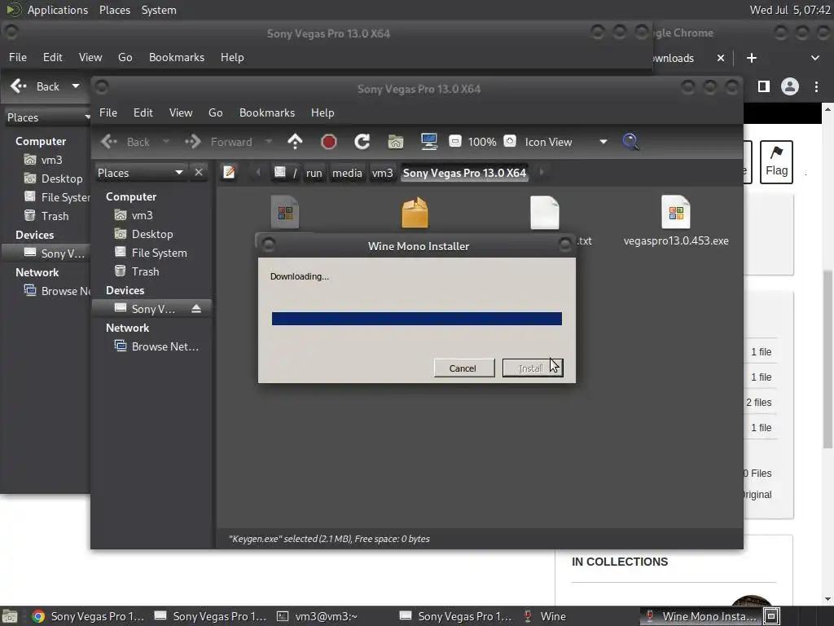
Task: Open System menu in top panel
Action: (x=159, y=10)
